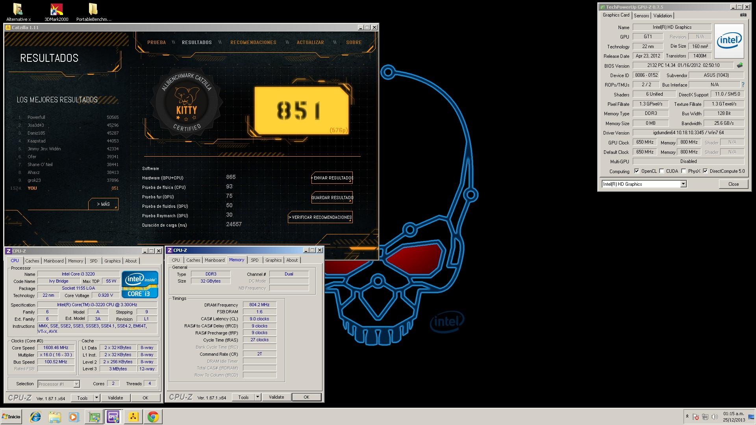Click OK in right CPU-Z window
Viewport: 756px width, 425px height.
click(x=306, y=397)
